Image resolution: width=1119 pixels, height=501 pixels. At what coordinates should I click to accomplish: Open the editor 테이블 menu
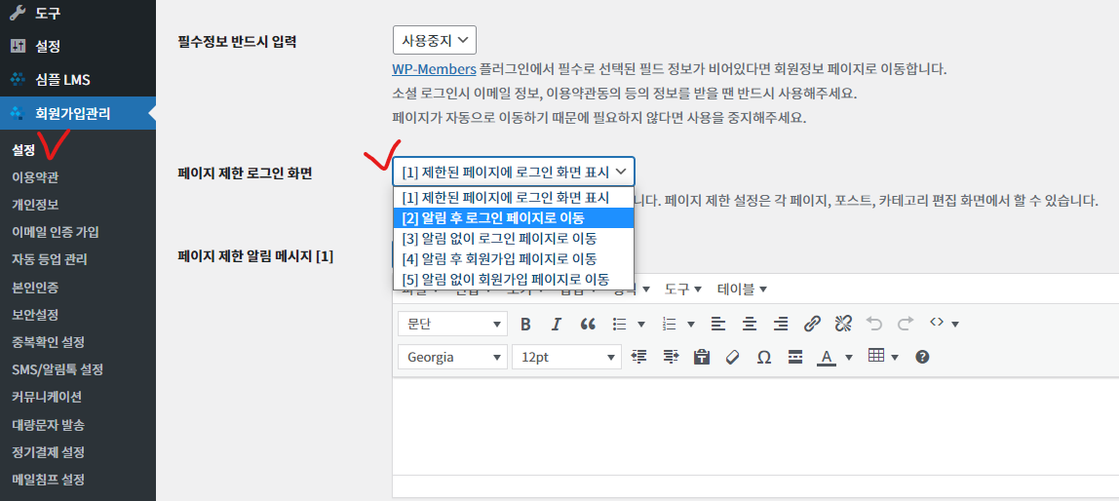click(x=742, y=289)
